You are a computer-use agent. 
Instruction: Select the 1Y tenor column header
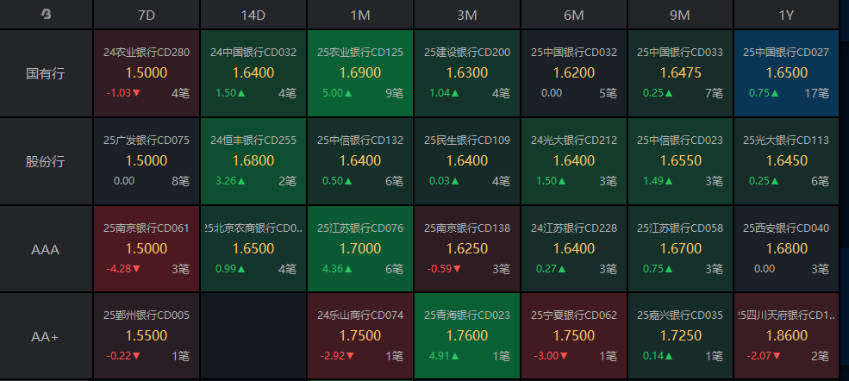(785, 15)
